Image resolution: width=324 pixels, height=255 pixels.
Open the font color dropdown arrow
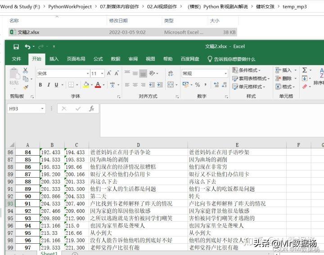pos(104,85)
